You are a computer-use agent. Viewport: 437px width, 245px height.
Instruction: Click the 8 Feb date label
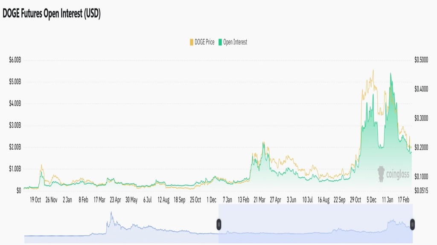(83, 200)
